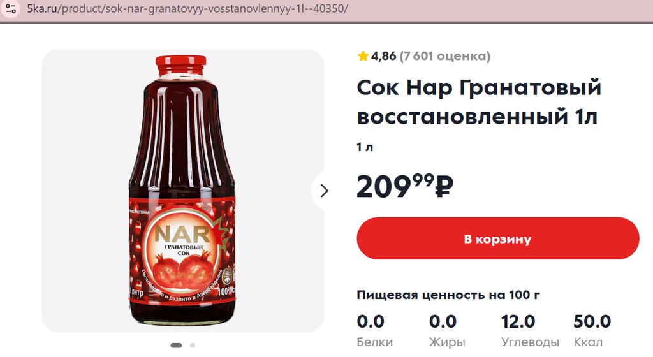Add the juice to cart with В корзину

pos(497,238)
